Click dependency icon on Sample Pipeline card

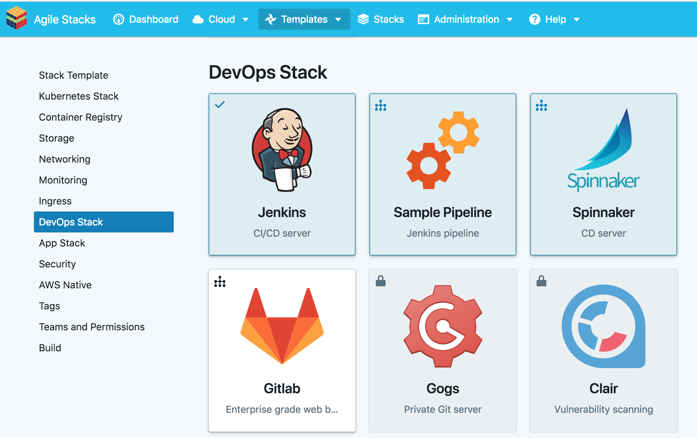point(381,105)
